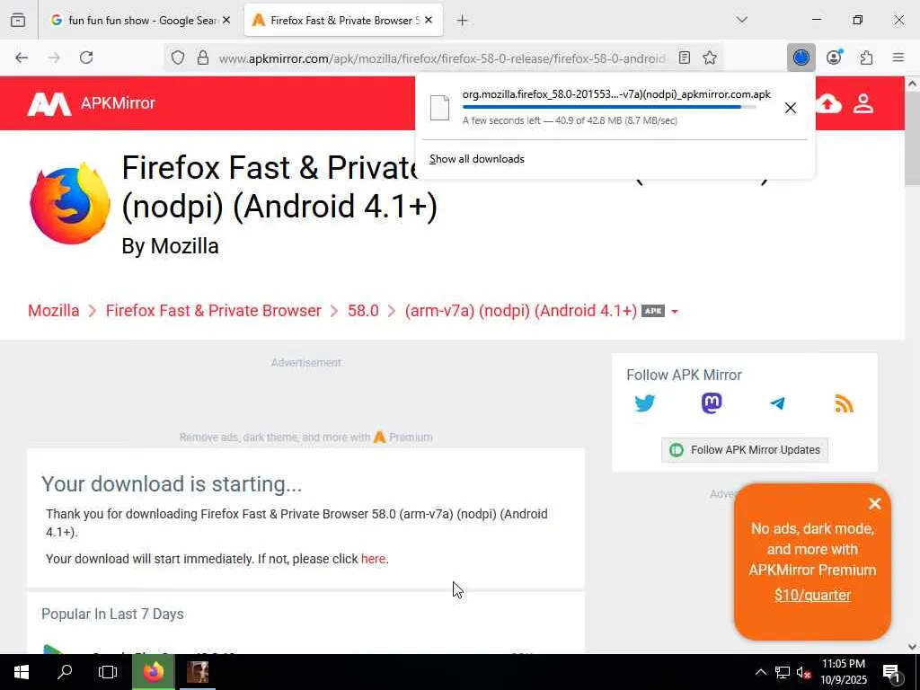This screenshot has width=920, height=690.
Task: Open APK Mirror Twitter page
Action: pos(645,403)
